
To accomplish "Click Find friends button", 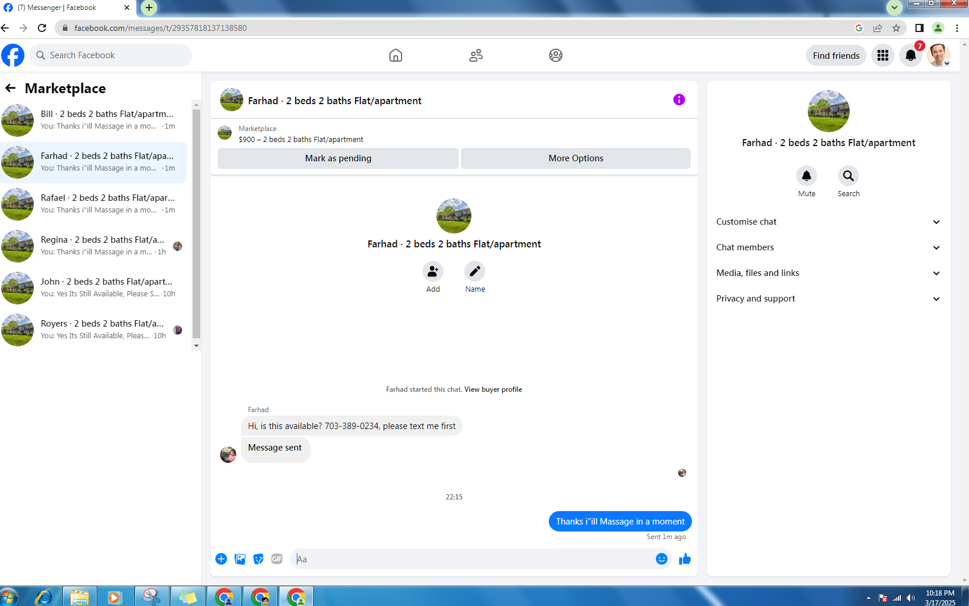I will 836,55.
